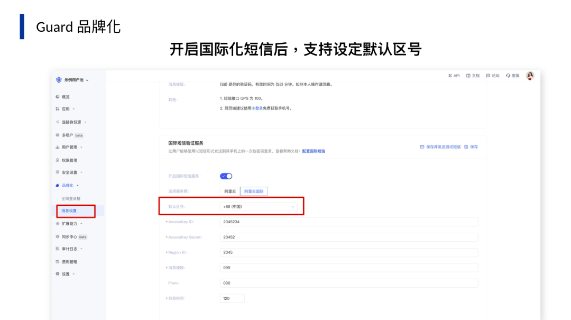Open the 权限管理 menu item
Image resolution: width=571 pixels, height=320 pixels.
tap(69, 160)
